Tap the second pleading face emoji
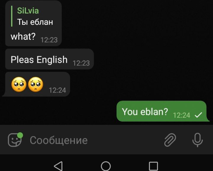 (x=35, y=85)
